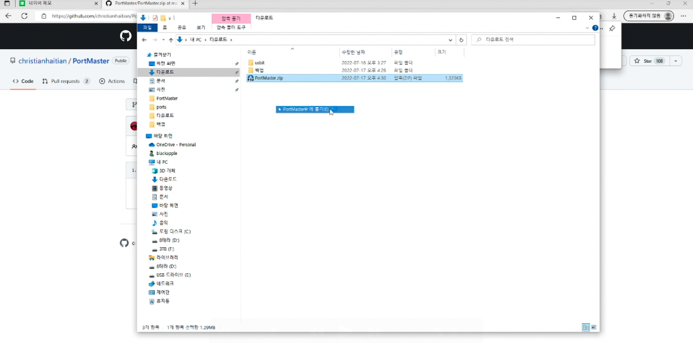Open the 보기 ribbon tab
The image size is (693, 343).
pyautogui.click(x=200, y=27)
